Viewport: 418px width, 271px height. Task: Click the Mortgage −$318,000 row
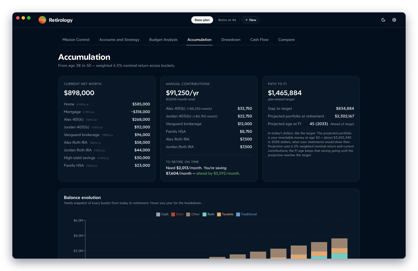(107, 112)
